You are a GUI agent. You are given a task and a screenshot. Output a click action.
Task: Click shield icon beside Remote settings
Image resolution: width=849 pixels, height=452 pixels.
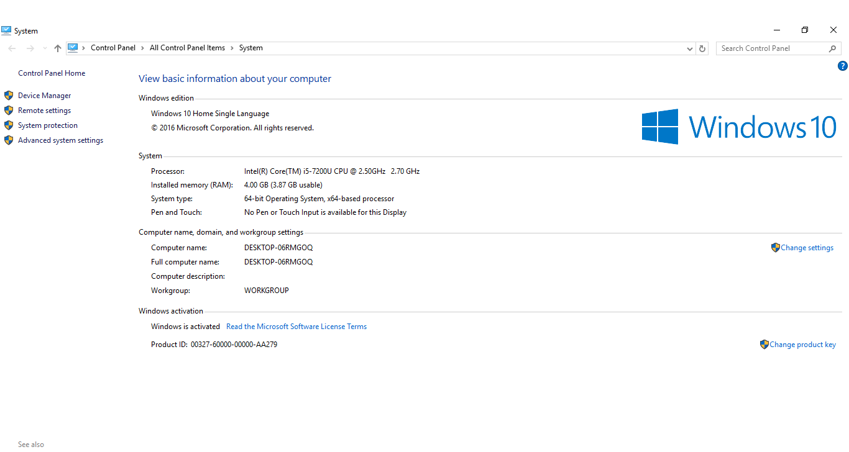9,111
